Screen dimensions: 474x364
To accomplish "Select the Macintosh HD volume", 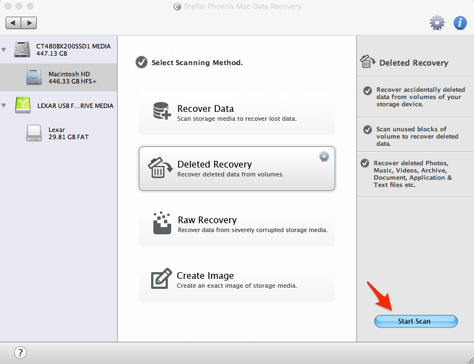I will (69, 77).
